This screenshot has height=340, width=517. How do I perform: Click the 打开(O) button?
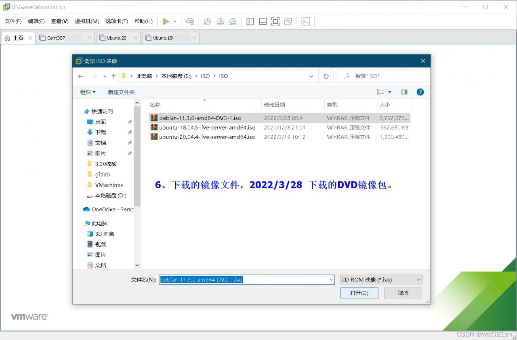[x=359, y=293]
